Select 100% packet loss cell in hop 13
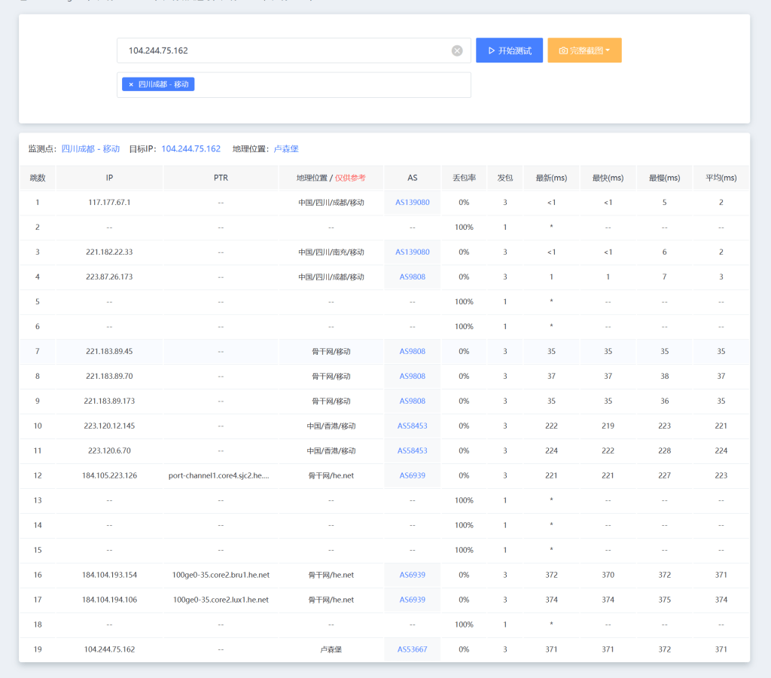771x678 pixels. [x=464, y=500]
